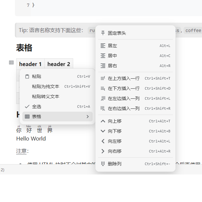Choose 全选 in the context menu
Screen dimensions: 202x202
[x=57, y=107]
